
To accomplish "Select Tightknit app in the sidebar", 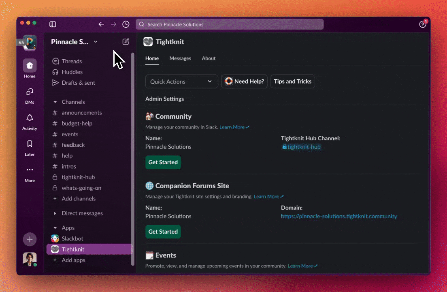I will coord(89,249).
